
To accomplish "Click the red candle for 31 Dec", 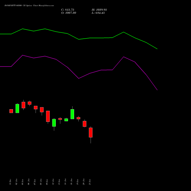I will 11,111.
